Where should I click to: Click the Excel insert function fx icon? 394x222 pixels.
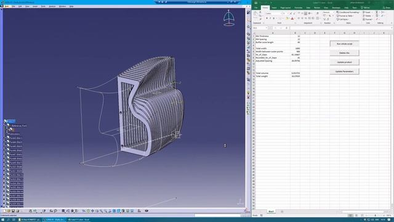tap(287, 28)
